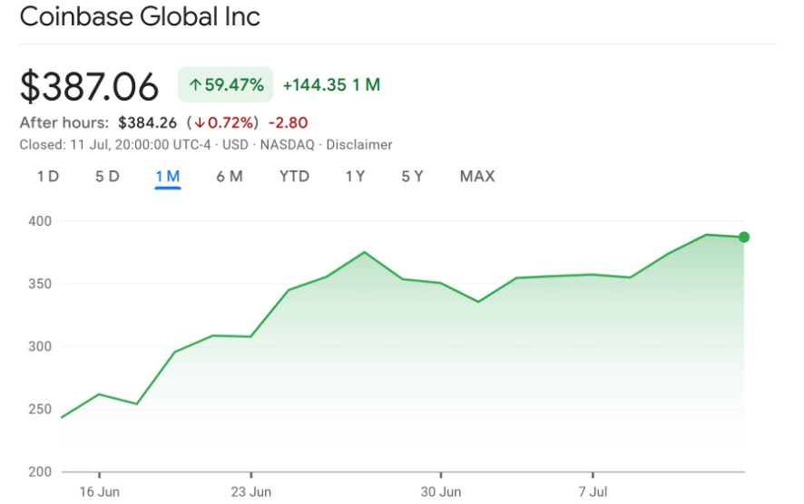Select the 1 Y range tab
804x504 pixels.
point(355,176)
